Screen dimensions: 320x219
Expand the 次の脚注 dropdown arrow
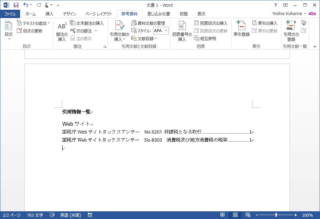(96, 31)
